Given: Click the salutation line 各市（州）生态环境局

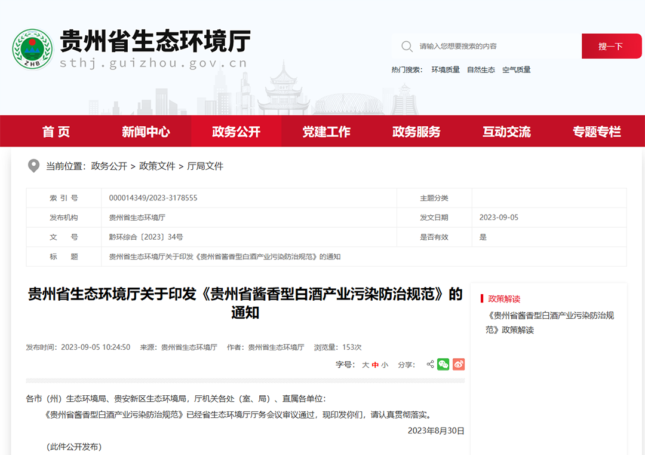Looking at the screenshot, I should pyautogui.click(x=176, y=399).
